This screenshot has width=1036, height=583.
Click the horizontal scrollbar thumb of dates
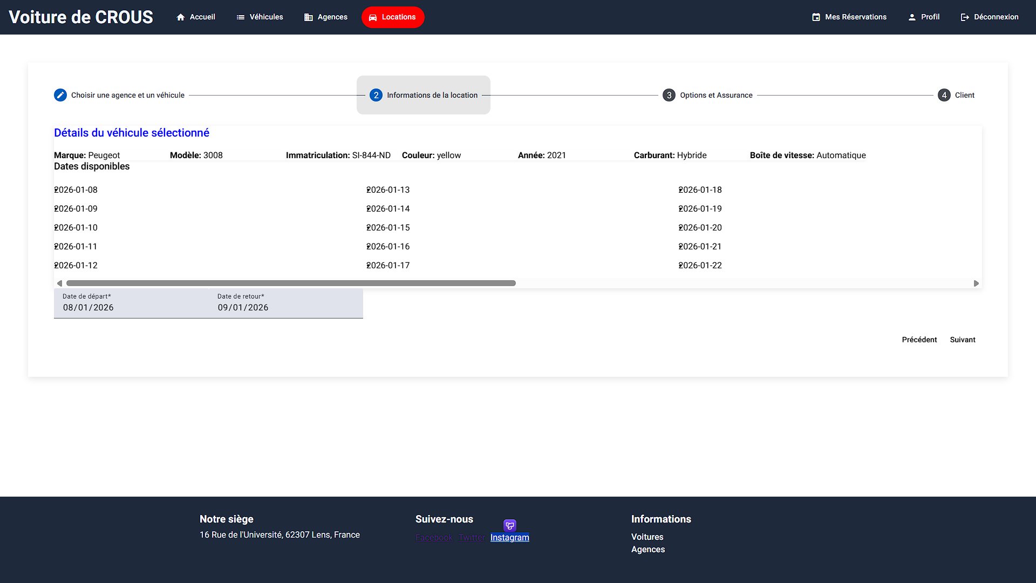pos(291,283)
